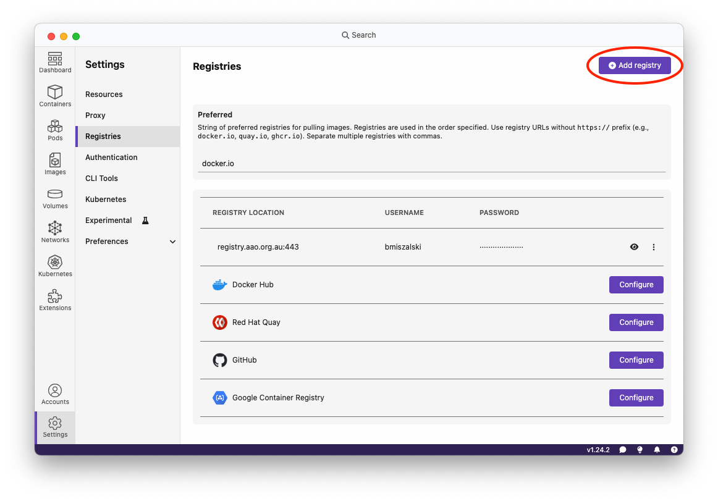The height and width of the screenshot is (501, 718).
Task: Open the Pods section
Action: coord(55,130)
